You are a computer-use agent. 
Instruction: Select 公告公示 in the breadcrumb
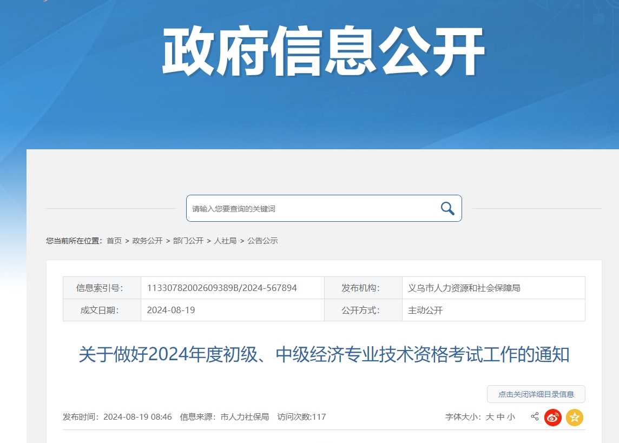(x=262, y=241)
